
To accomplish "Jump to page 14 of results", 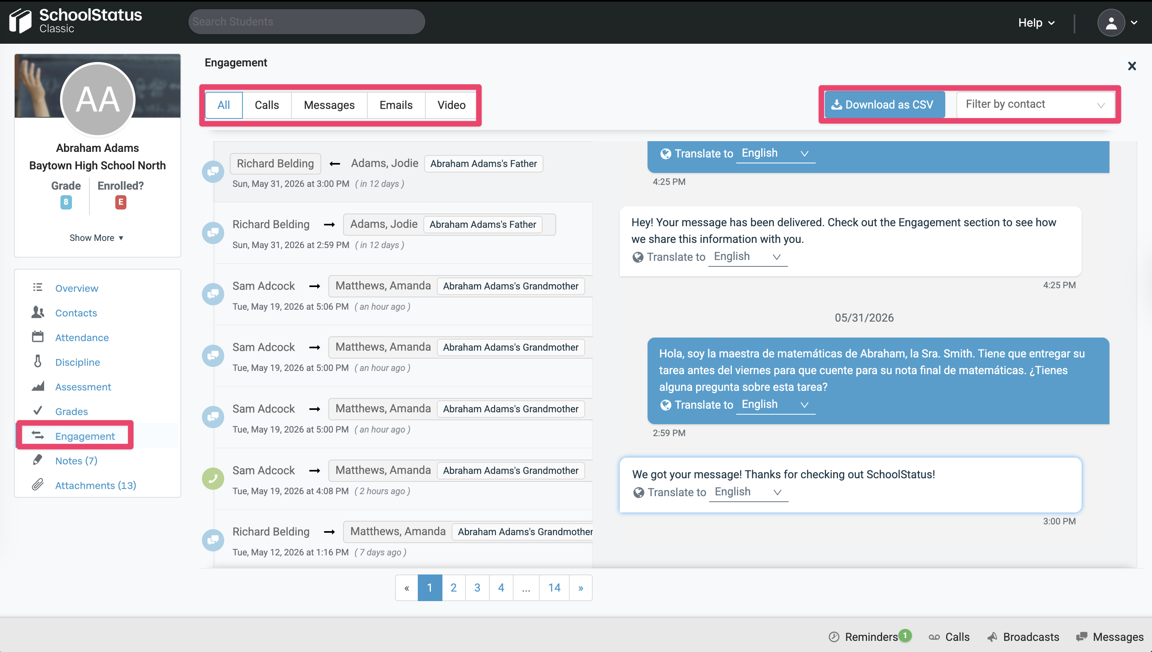I will 554,588.
